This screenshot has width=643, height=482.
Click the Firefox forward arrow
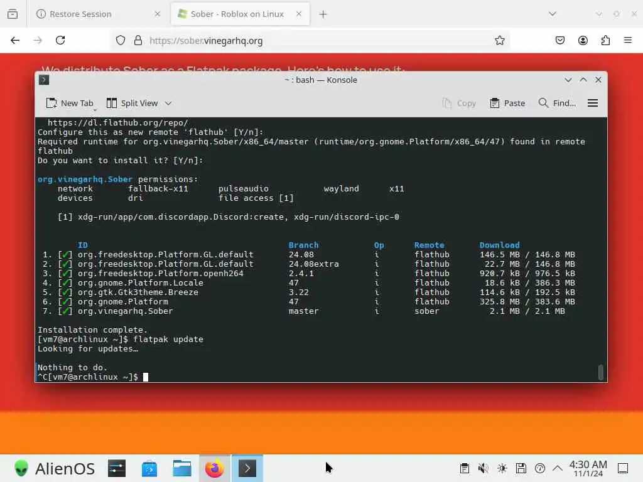click(x=38, y=40)
